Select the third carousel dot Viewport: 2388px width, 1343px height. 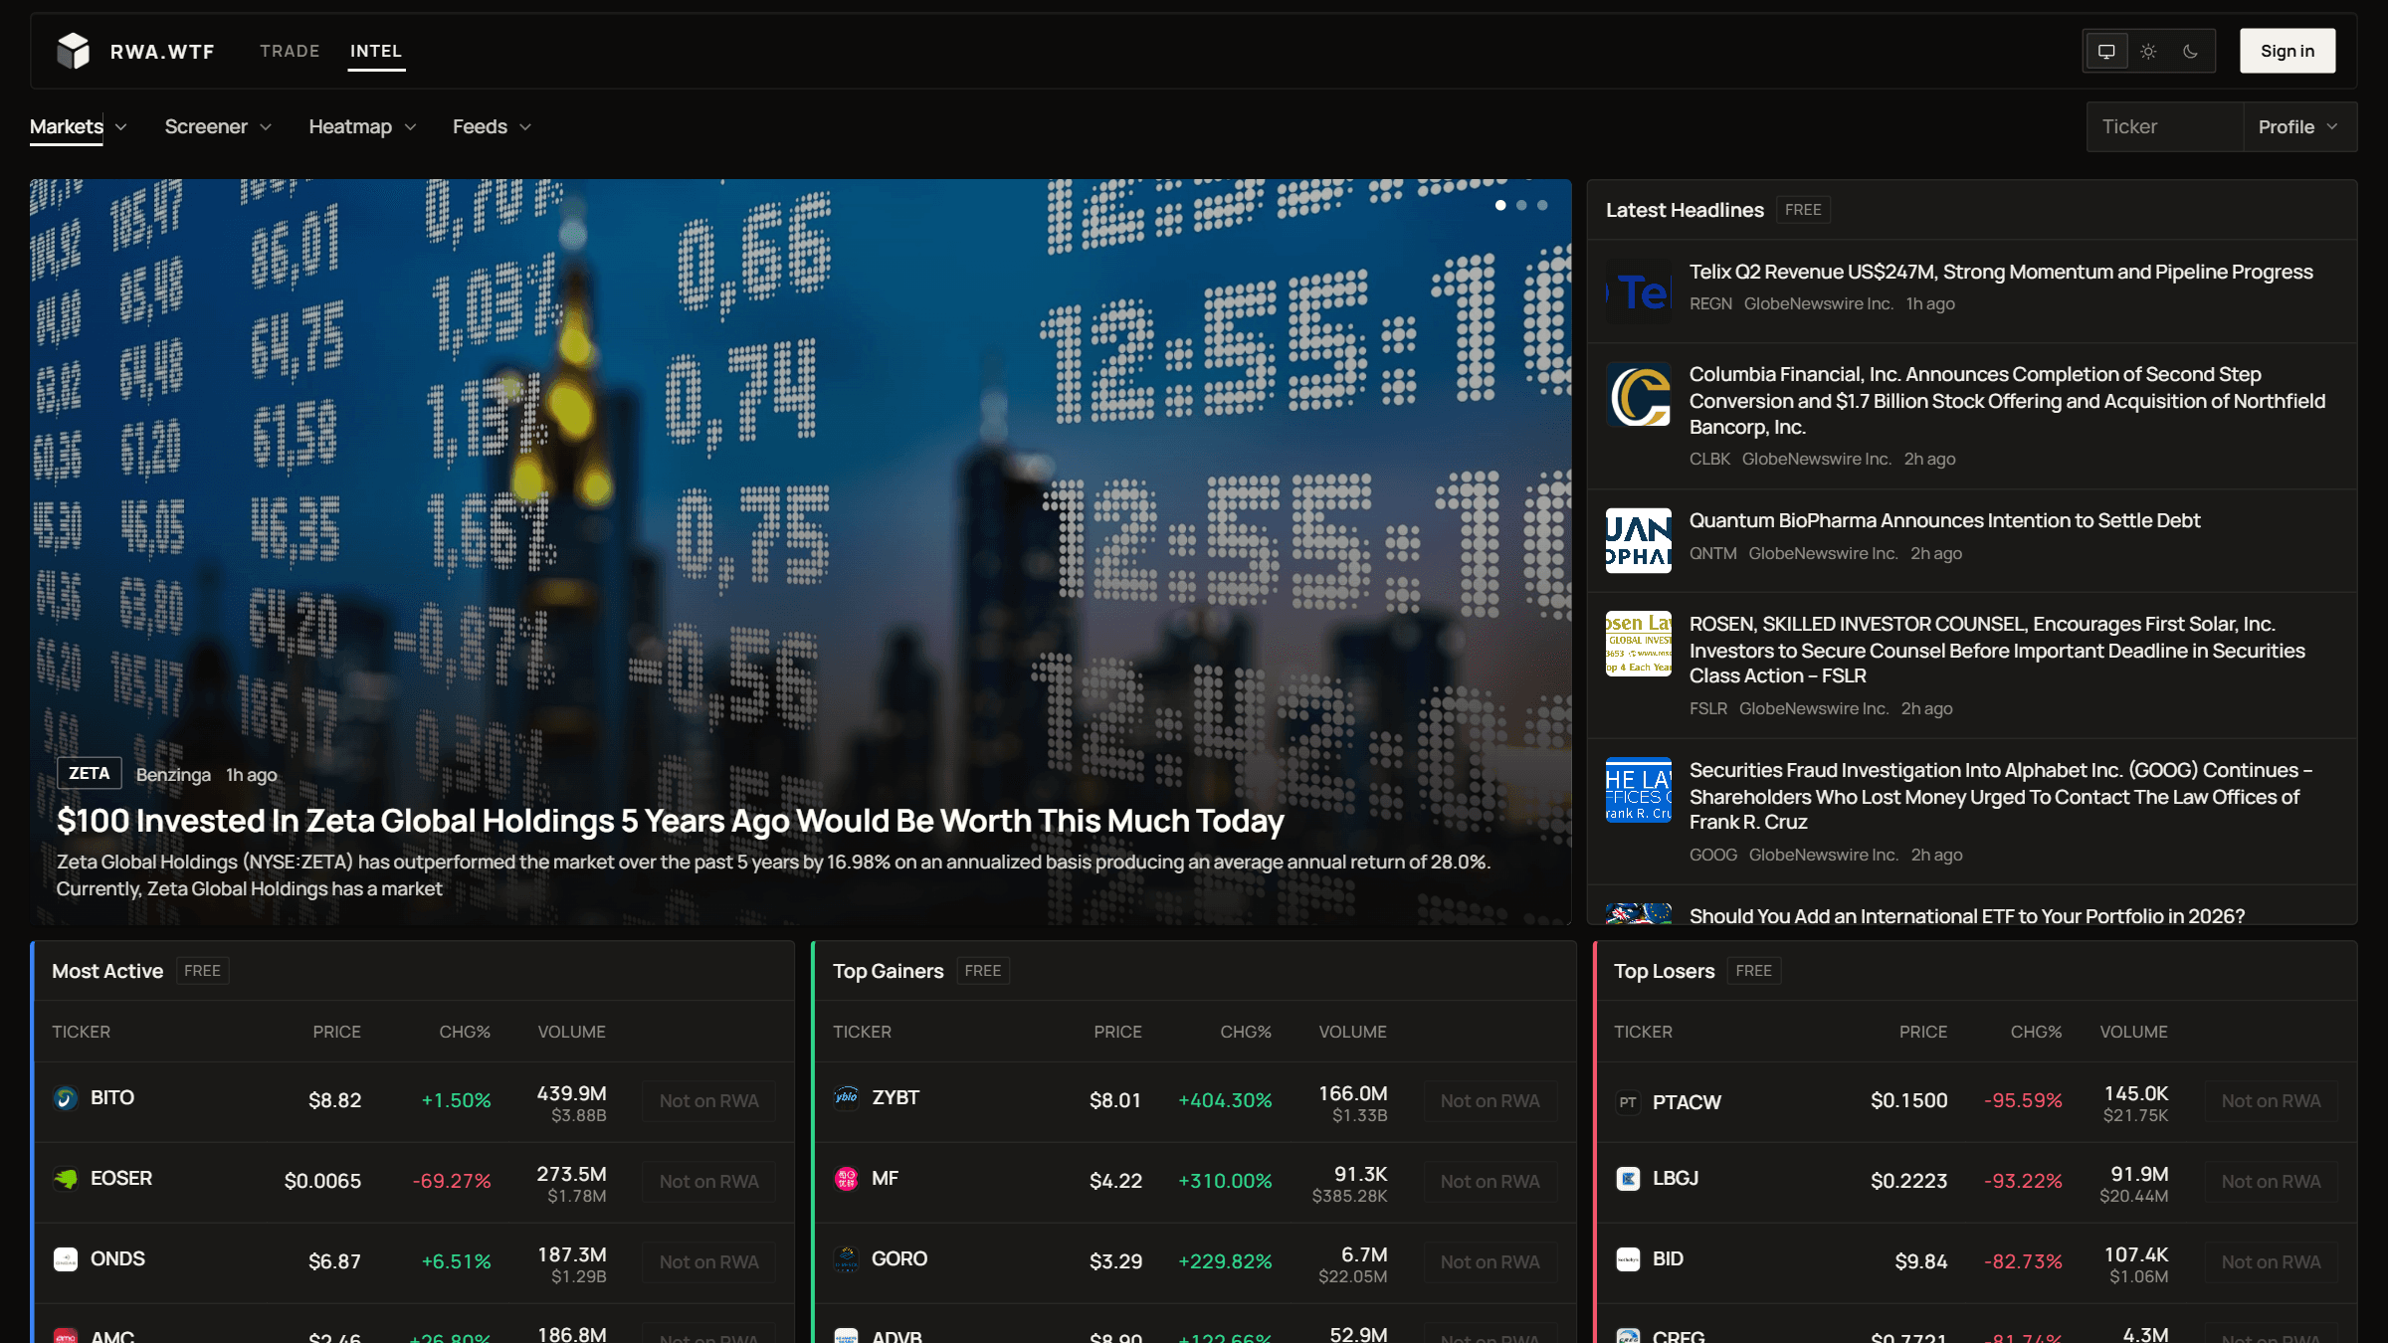(x=1542, y=205)
